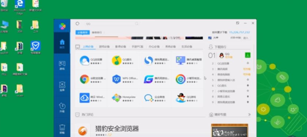Click the QQ penguin icon in ranking
This screenshot has height=137, width=307.
point(221,55)
